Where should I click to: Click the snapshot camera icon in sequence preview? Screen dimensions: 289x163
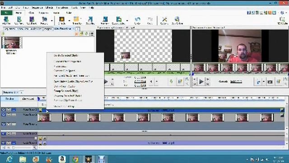tap(270, 81)
